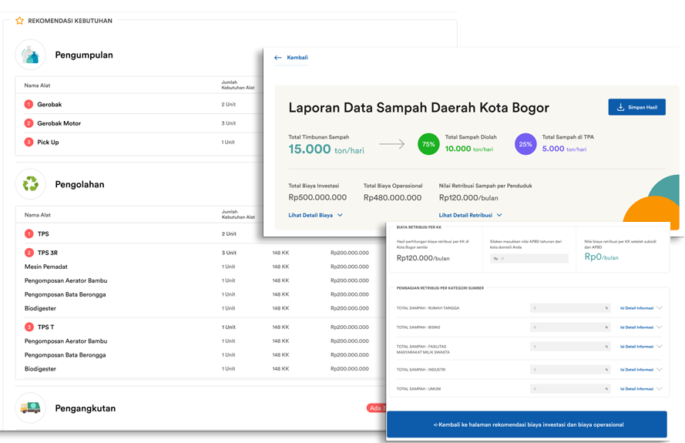Expand Isi Detail Informasi for Industri row
This screenshot has width=685, height=443.
tap(640, 370)
